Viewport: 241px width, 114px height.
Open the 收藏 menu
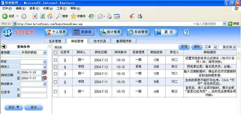pos(48,8)
